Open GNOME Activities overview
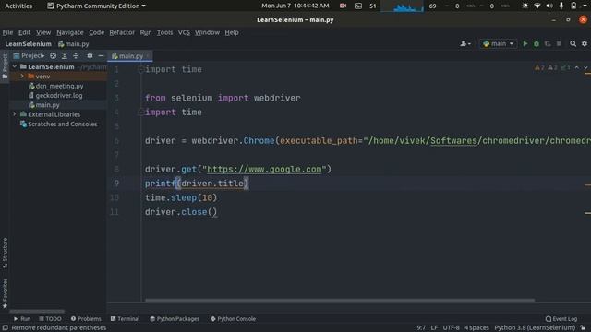This screenshot has height=332, width=591. (x=18, y=6)
